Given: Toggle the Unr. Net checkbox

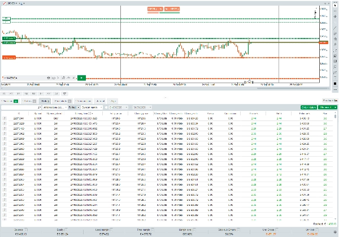Looking at the screenshot, I should [317, 230].
